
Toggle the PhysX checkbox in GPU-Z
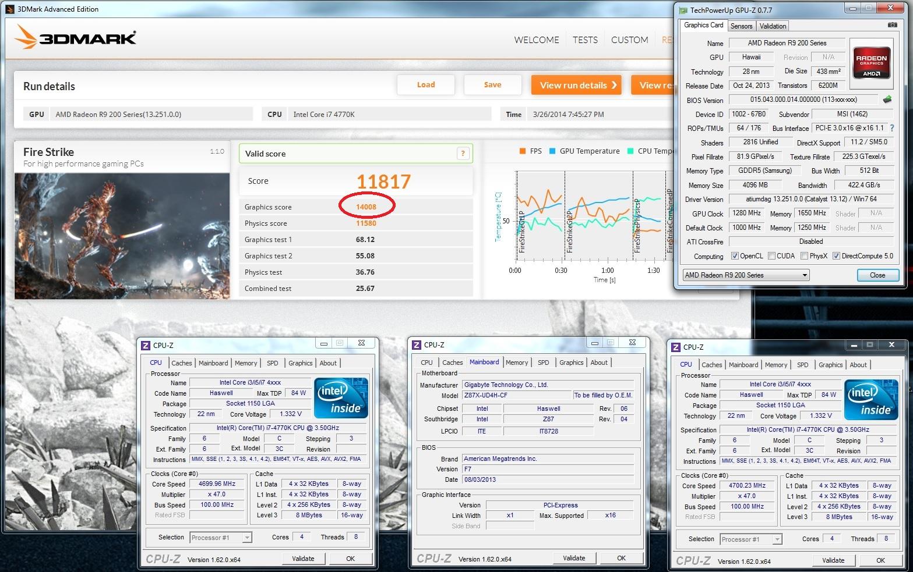(x=804, y=256)
